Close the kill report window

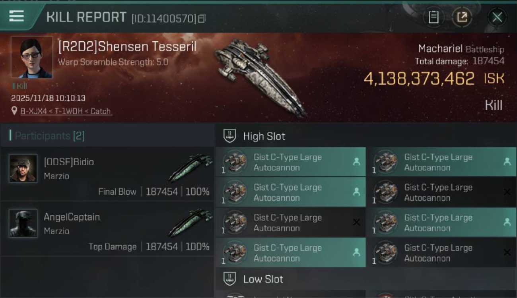497,17
